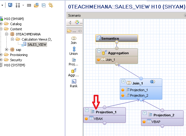186x136 pixels.
Task: Click the colorful palette icon
Action: click(77, 22)
